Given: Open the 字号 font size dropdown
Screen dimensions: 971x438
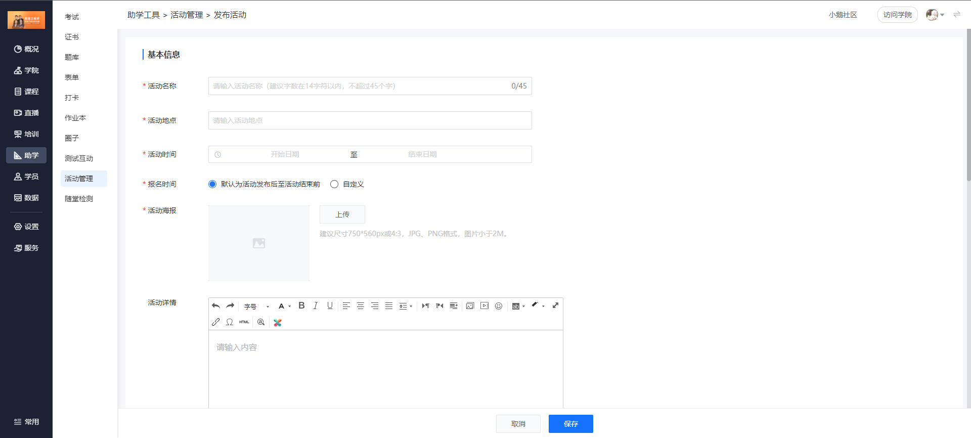Looking at the screenshot, I should [x=256, y=306].
